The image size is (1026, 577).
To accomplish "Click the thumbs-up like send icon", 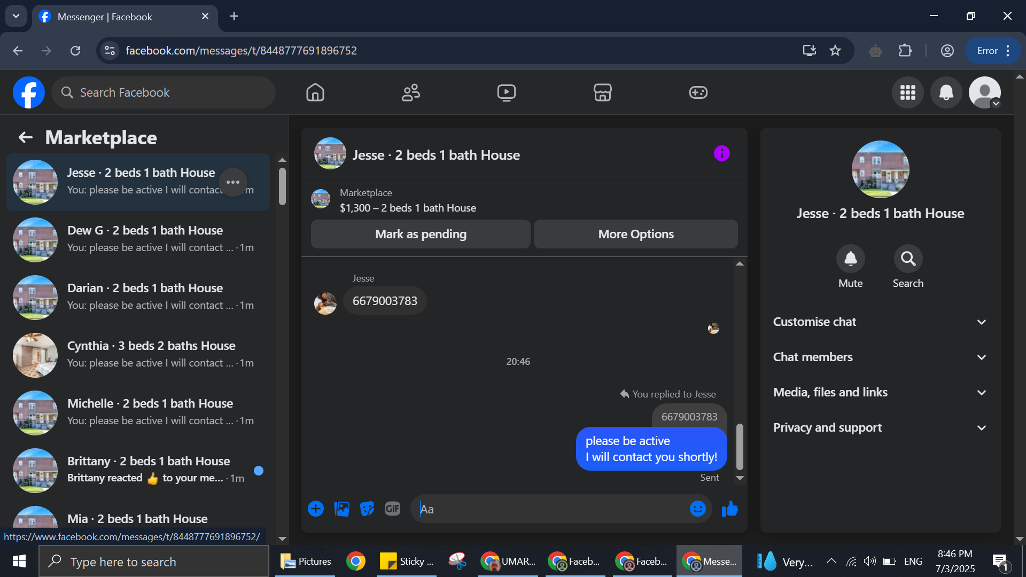I will (729, 509).
